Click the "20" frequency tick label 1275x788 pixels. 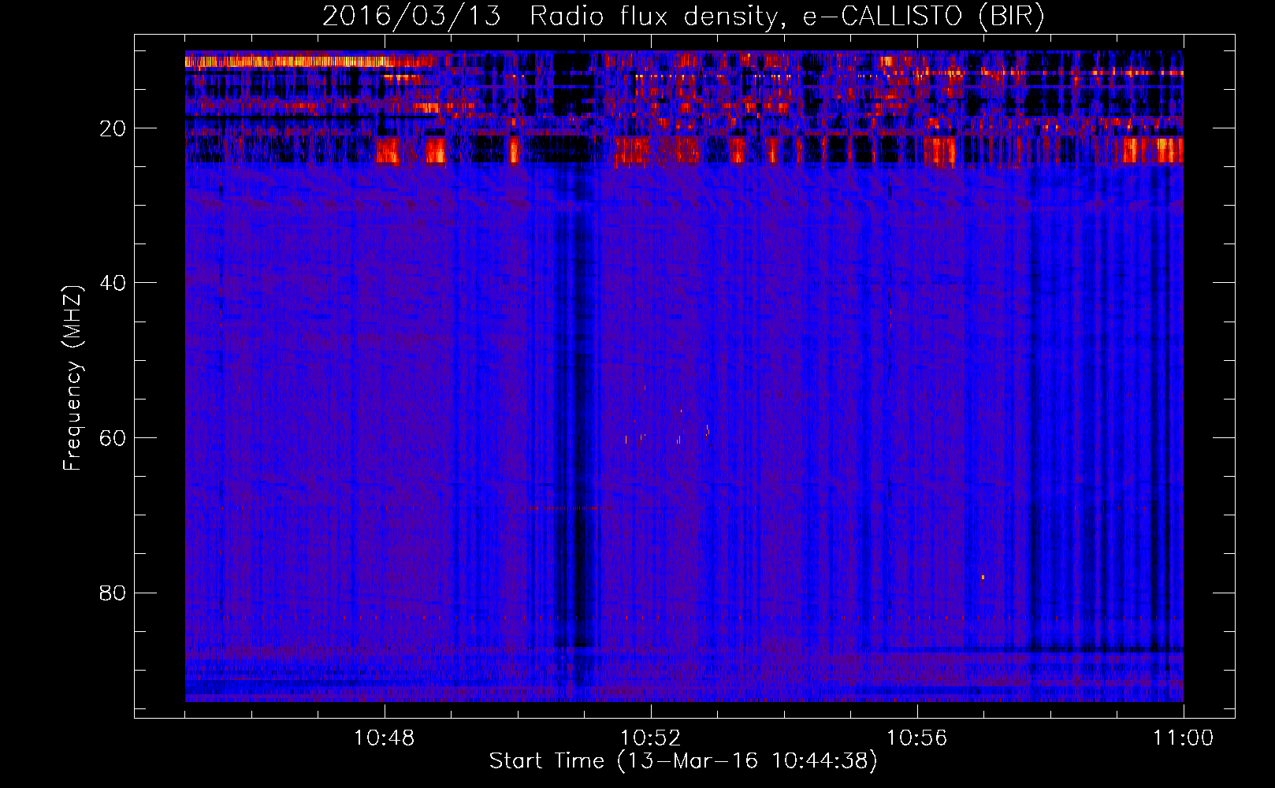pos(113,128)
